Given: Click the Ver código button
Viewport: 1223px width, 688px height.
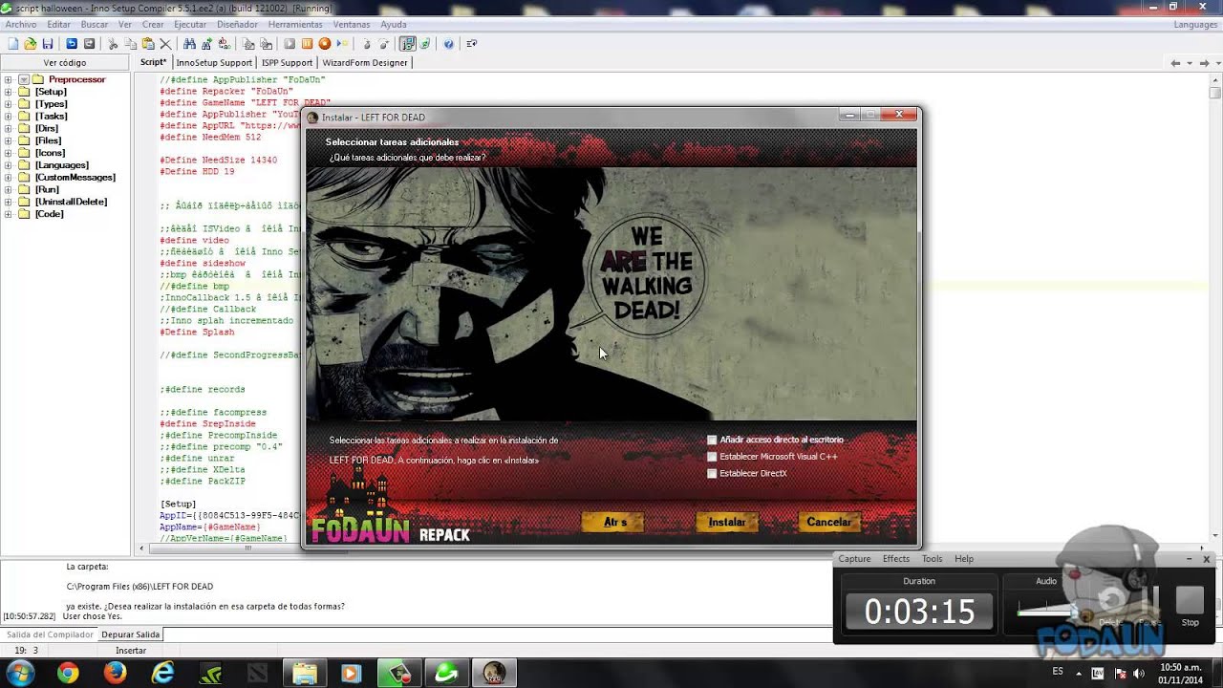Looking at the screenshot, I should [65, 62].
